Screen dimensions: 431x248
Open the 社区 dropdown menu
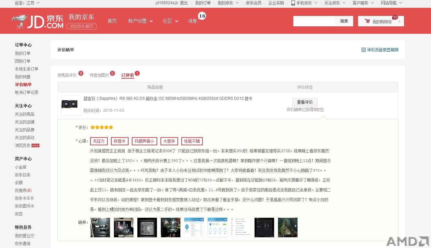(x=170, y=21)
